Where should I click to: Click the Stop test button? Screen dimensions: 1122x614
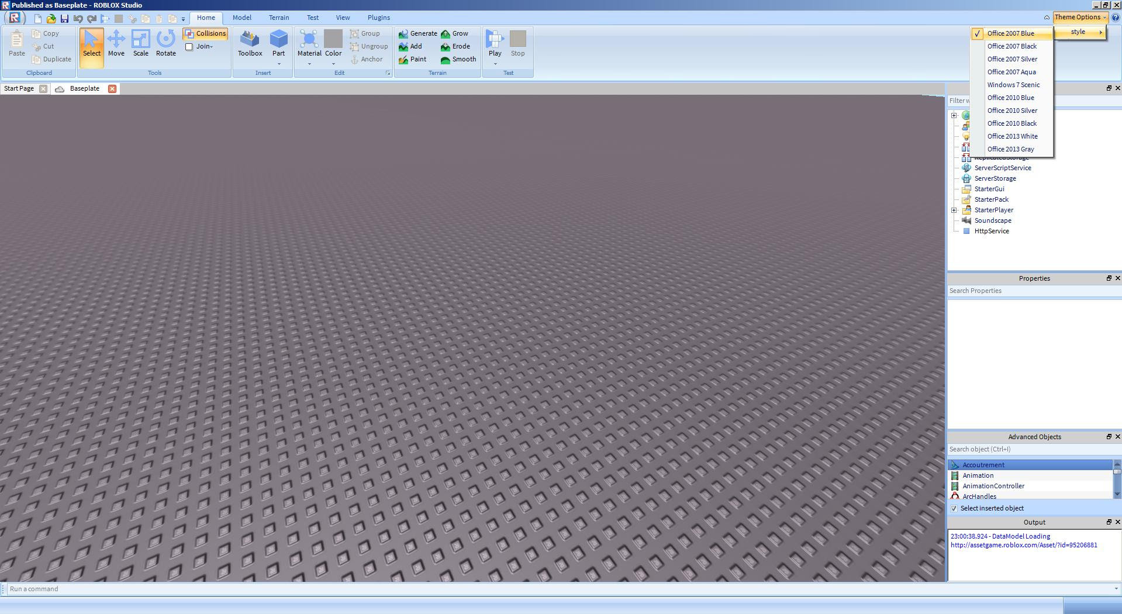518,44
